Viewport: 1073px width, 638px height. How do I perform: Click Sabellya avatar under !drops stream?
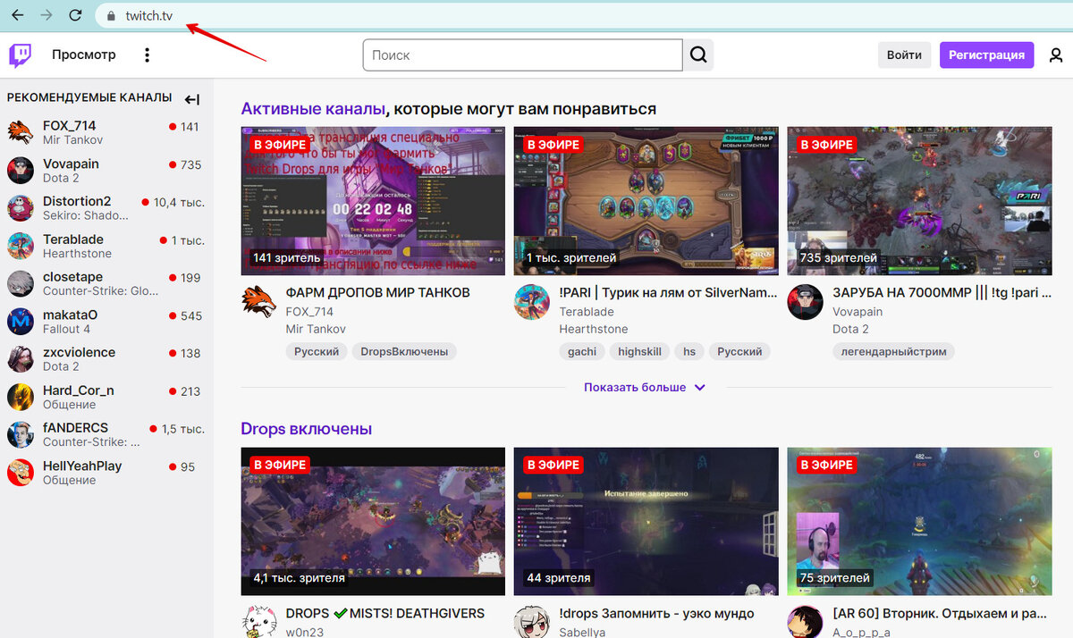pyautogui.click(x=531, y=622)
